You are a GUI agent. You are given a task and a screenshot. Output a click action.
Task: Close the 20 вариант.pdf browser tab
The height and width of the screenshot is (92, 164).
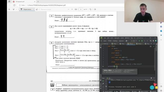point(35,2)
